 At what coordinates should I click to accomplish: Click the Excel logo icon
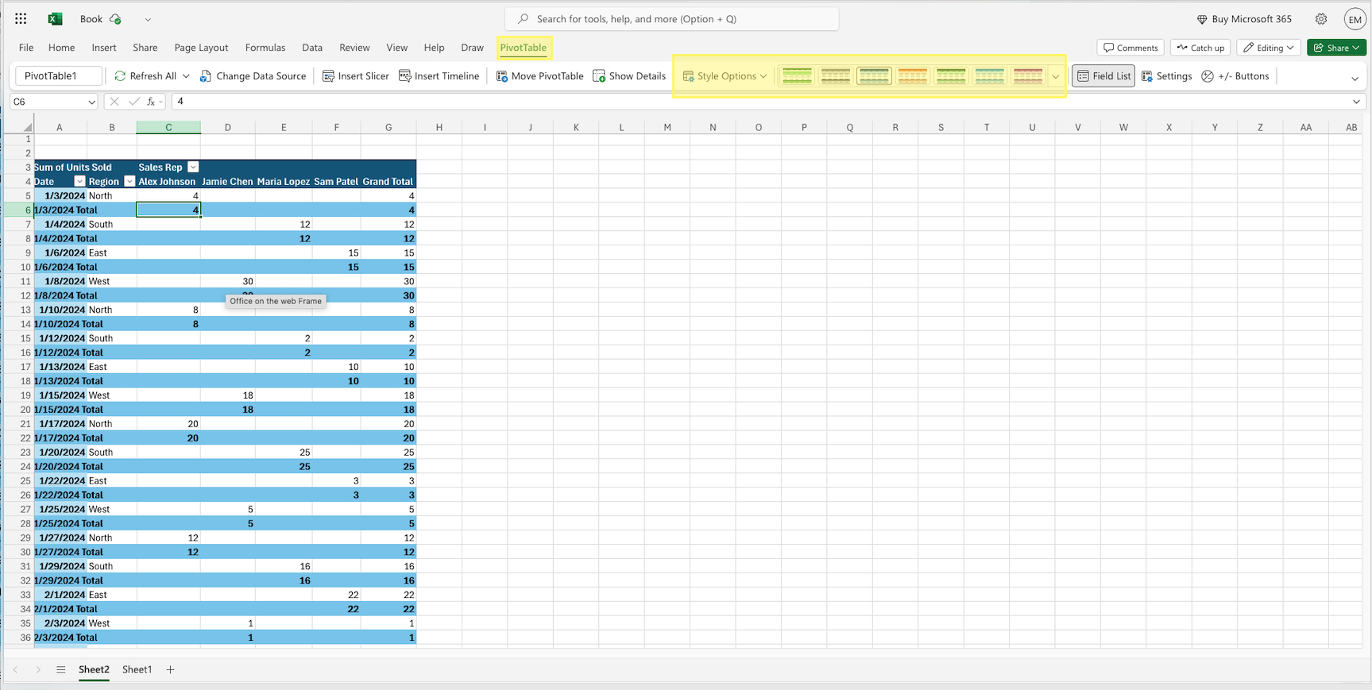coord(55,19)
